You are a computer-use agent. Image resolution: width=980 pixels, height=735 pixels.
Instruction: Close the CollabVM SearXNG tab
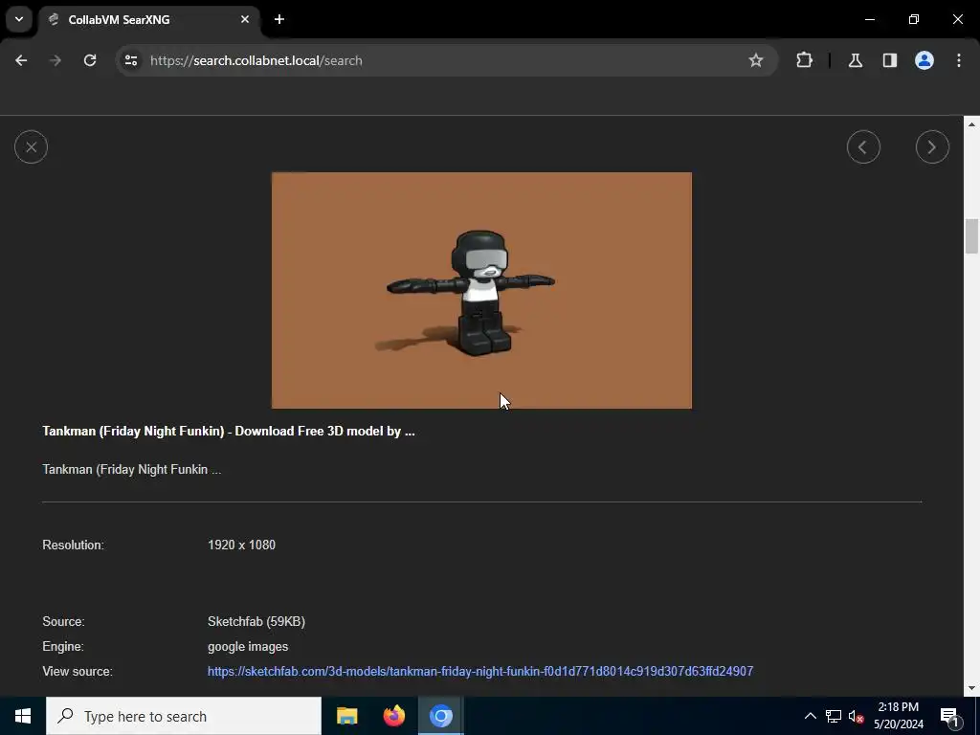coord(245,19)
